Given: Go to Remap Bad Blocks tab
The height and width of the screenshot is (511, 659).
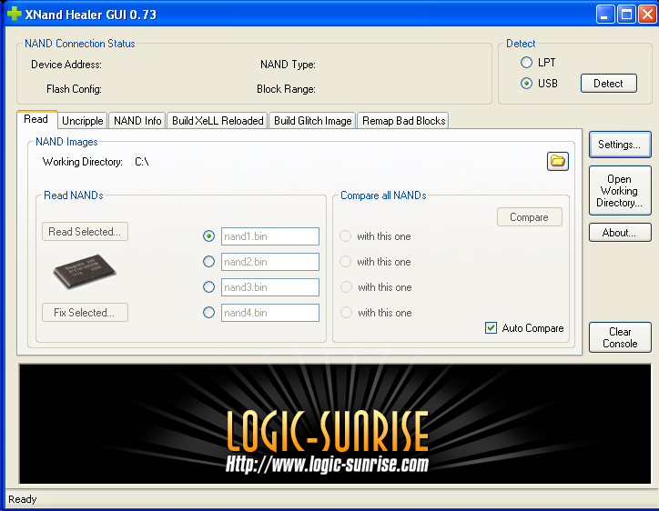Looking at the screenshot, I should coord(403,121).
